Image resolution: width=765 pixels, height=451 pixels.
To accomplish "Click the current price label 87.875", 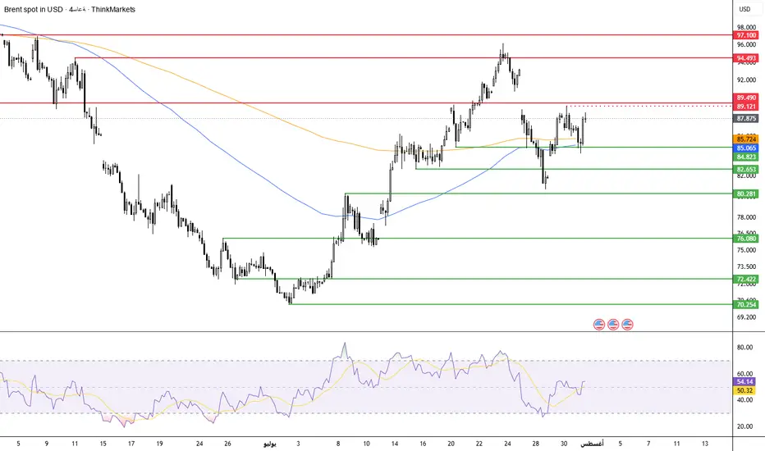I will pos(746,118).
